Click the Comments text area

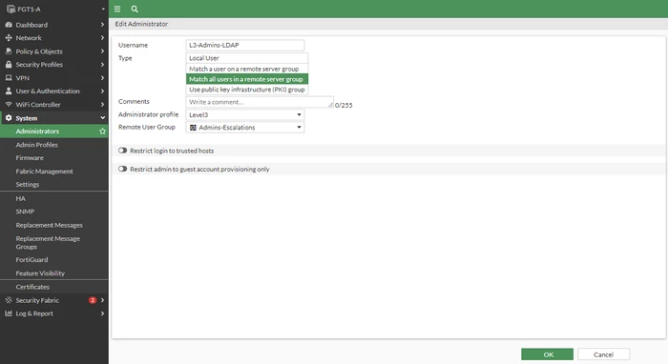[x=260, y=102]
